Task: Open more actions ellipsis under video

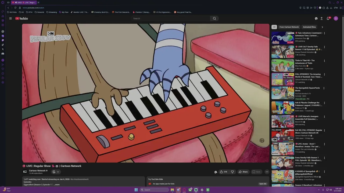Action: (x=267, y=172)
